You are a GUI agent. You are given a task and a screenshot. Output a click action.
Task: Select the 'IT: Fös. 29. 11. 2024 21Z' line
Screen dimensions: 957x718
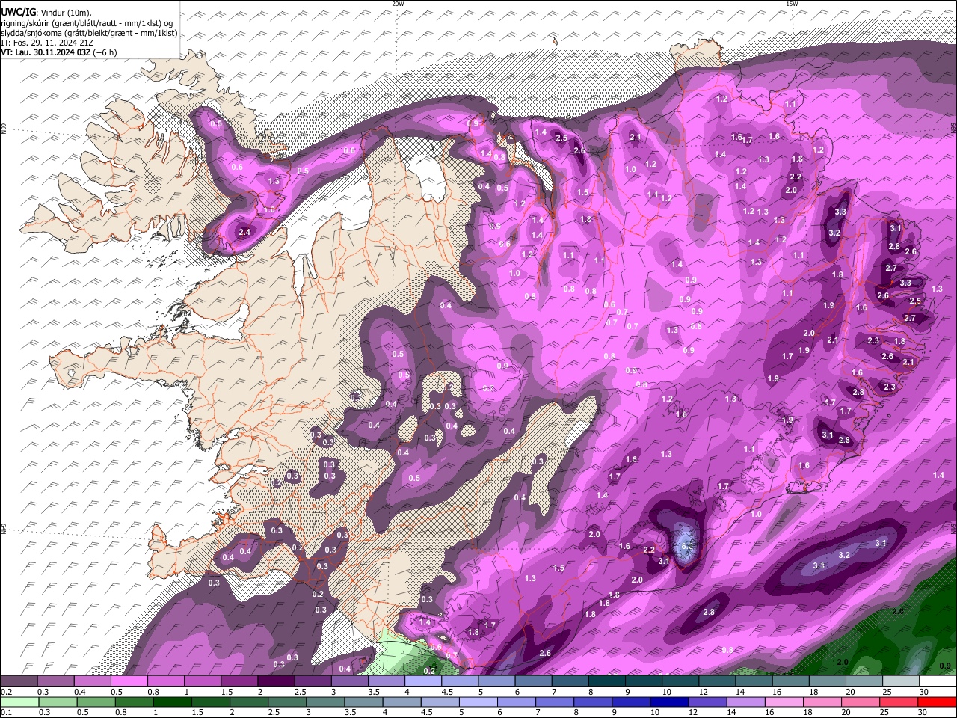(x=47, y=43)
